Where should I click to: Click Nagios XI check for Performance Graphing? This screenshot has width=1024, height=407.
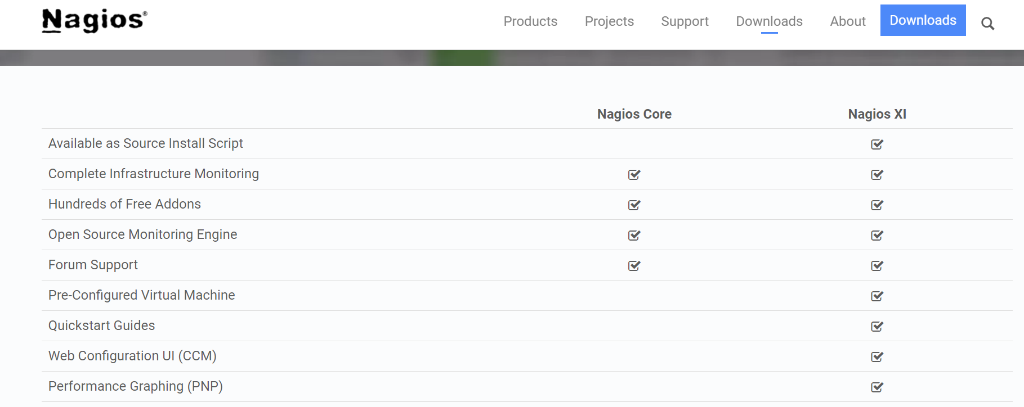(x=877, y=387)
